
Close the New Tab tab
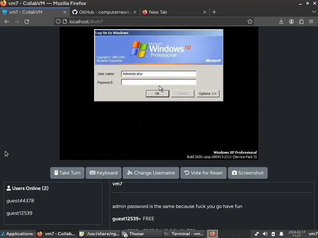coord(205,12)
